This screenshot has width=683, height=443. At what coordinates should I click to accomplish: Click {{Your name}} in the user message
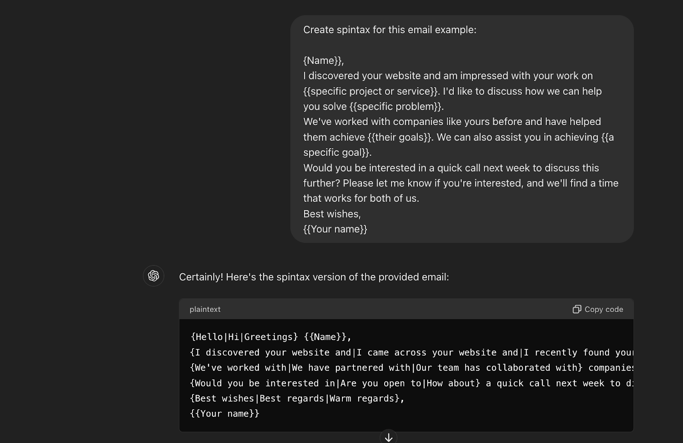tap(335, 229)
